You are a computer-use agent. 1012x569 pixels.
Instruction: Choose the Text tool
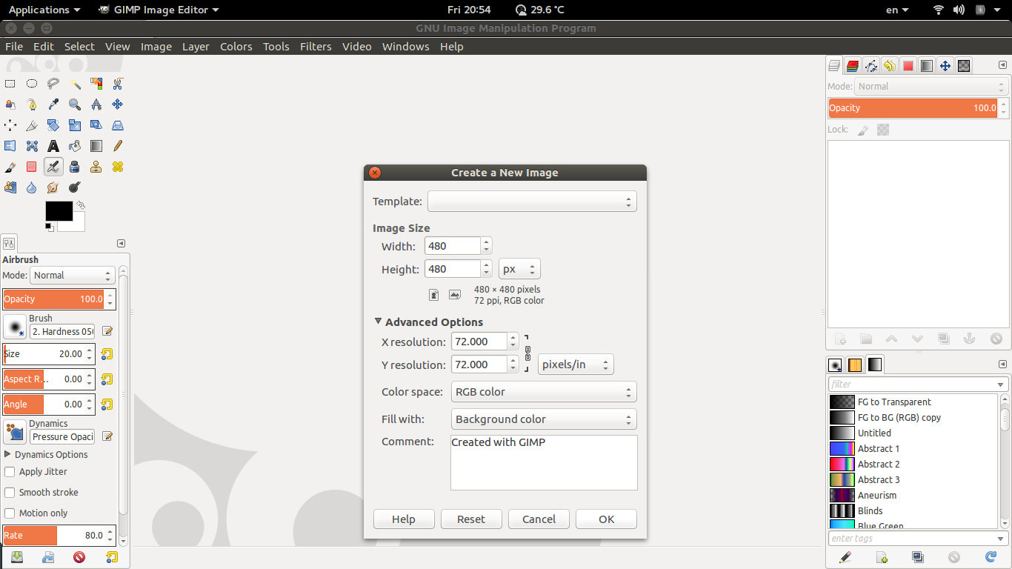pyautogui.click(x=53, y=146)
